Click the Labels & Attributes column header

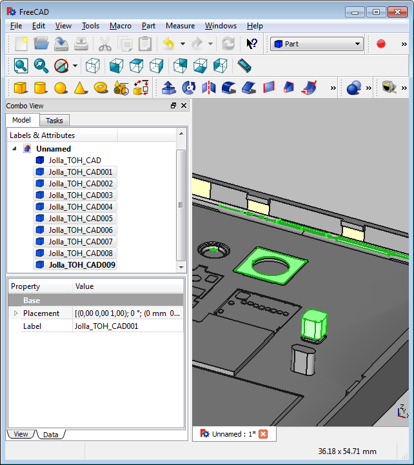63,135
